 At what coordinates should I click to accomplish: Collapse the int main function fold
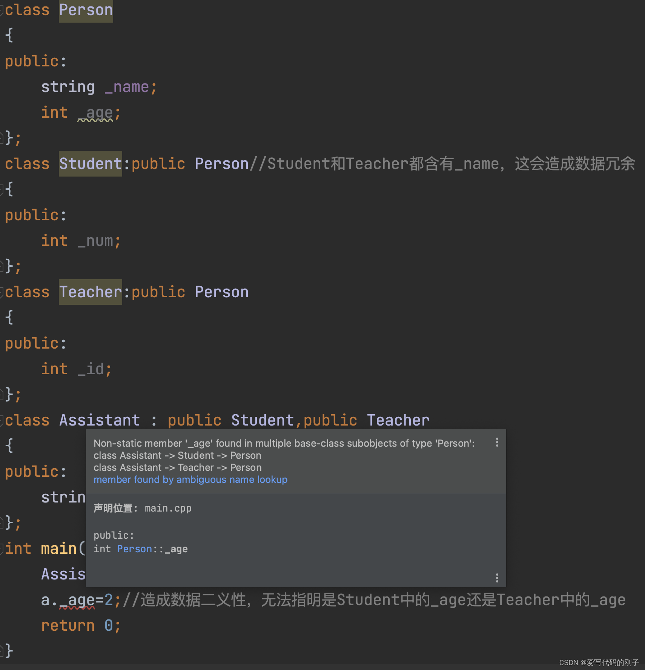point(2,549)
